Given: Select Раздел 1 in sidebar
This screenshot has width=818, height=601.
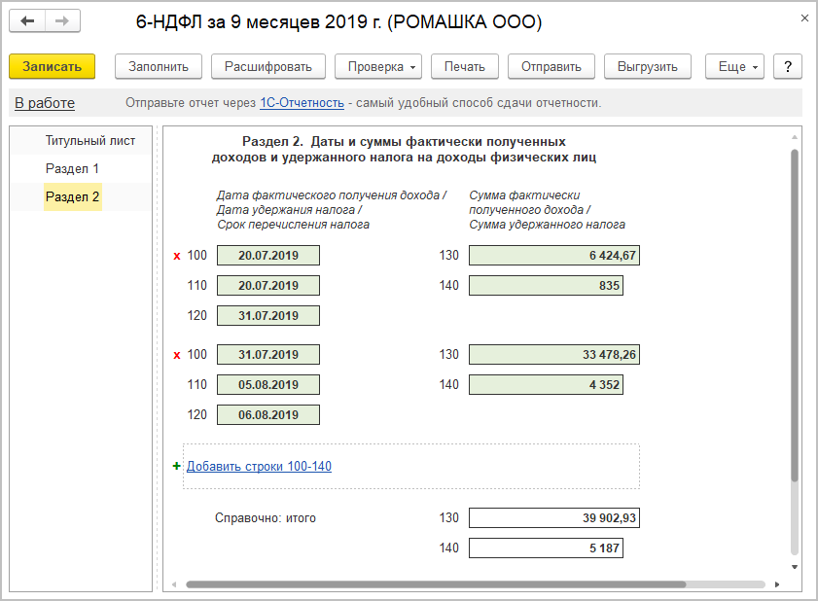Looking at the screenshot, I should point(73,169).
